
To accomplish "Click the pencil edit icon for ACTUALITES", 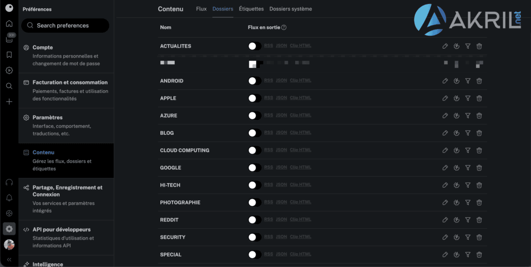I will point(445,46).
